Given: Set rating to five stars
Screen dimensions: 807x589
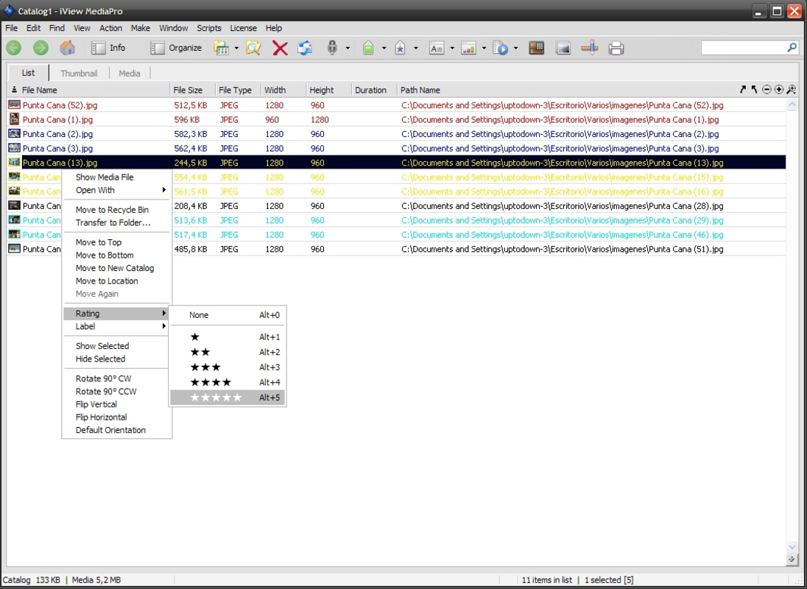Looking at the screenshot, I should (x=228, y=398).
